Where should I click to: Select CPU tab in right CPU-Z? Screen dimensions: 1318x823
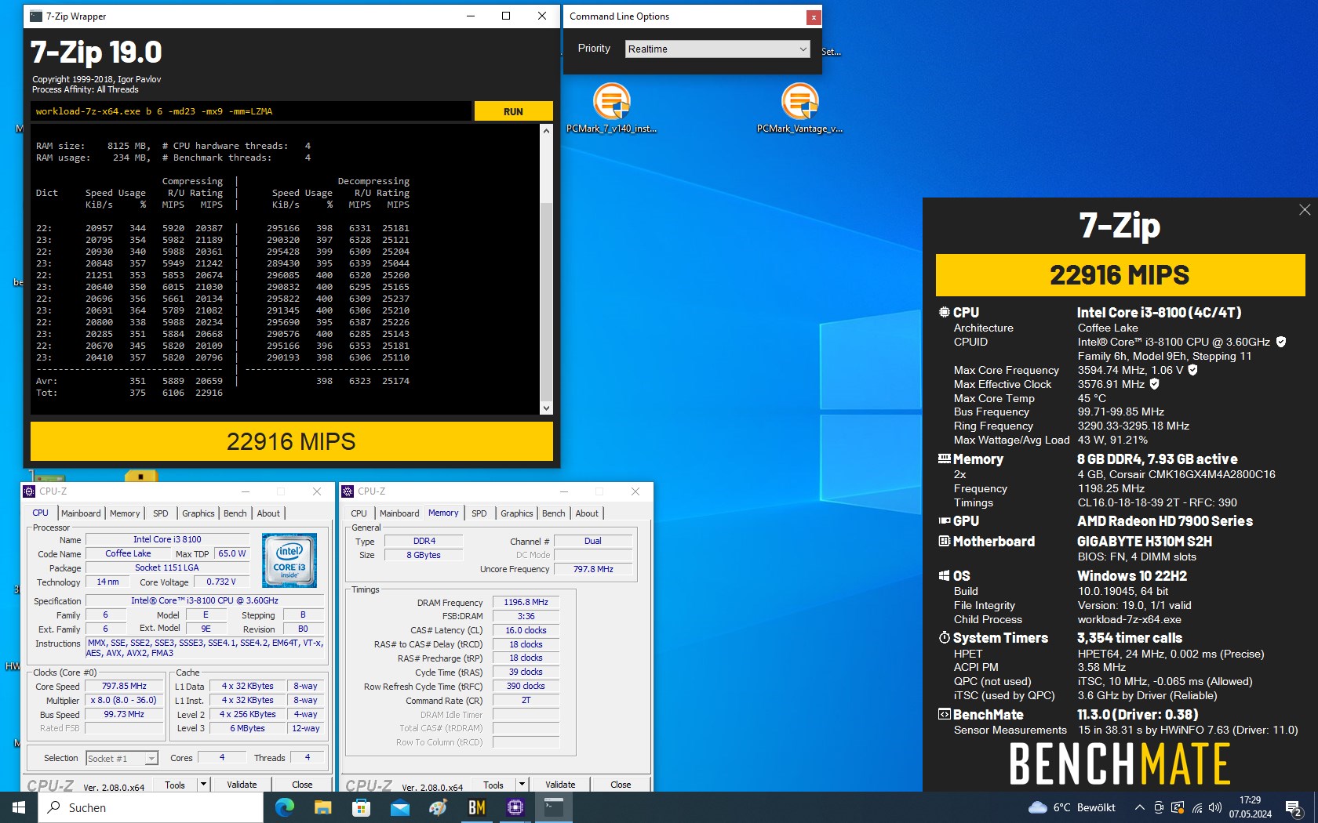tap(359, 513)
